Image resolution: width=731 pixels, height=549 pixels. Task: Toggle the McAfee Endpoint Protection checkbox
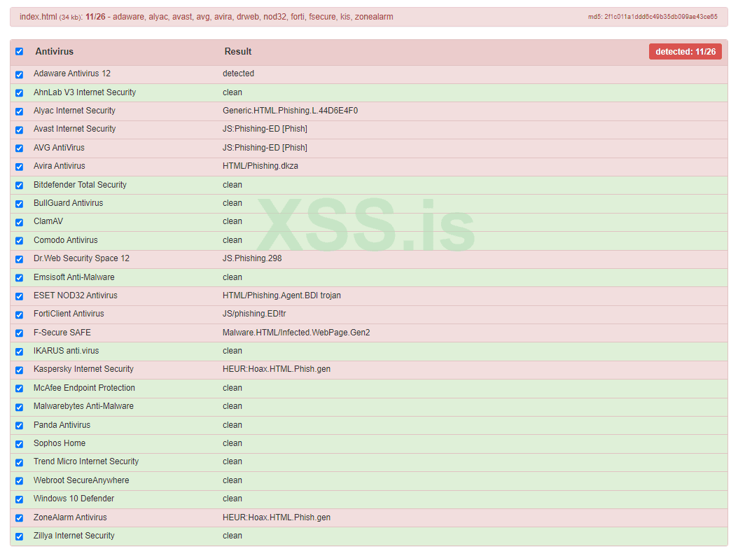point(19,389)
